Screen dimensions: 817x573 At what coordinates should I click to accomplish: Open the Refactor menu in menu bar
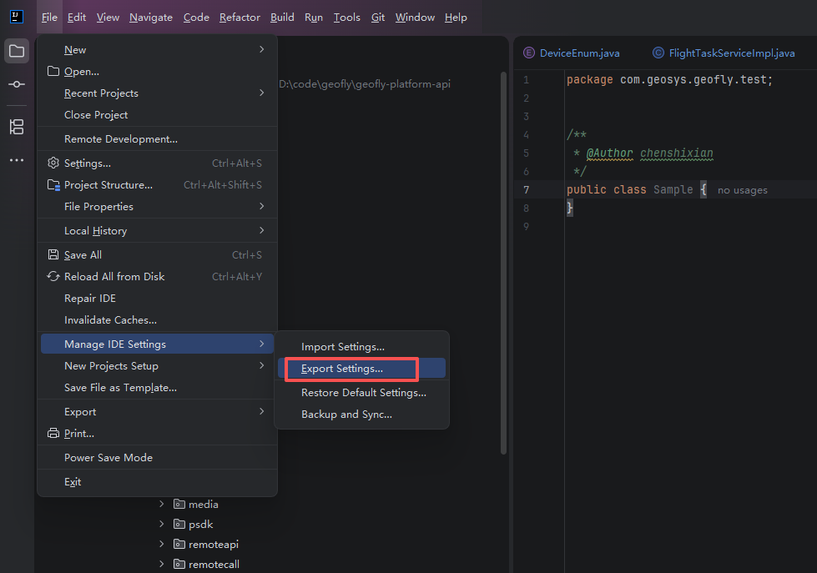[240, 18]
